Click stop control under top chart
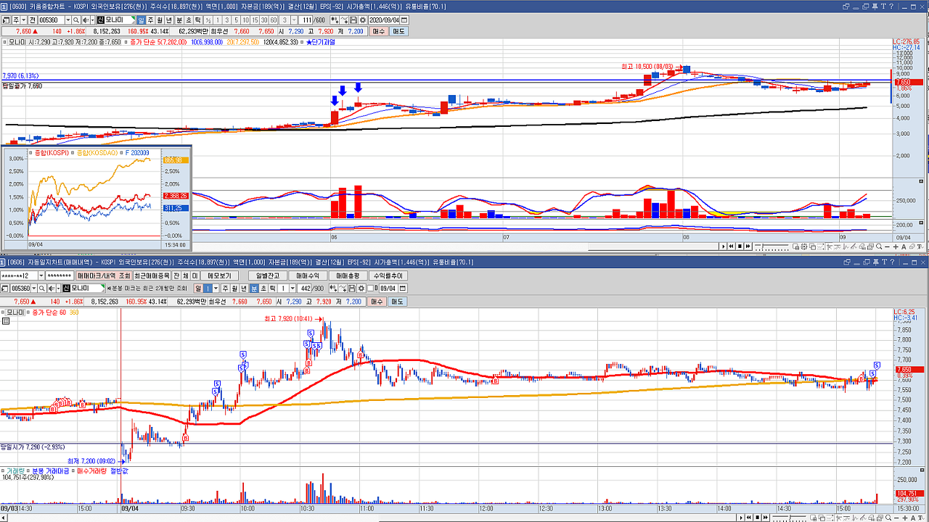This screenshot has width=929, height=522. coord(740,246)
